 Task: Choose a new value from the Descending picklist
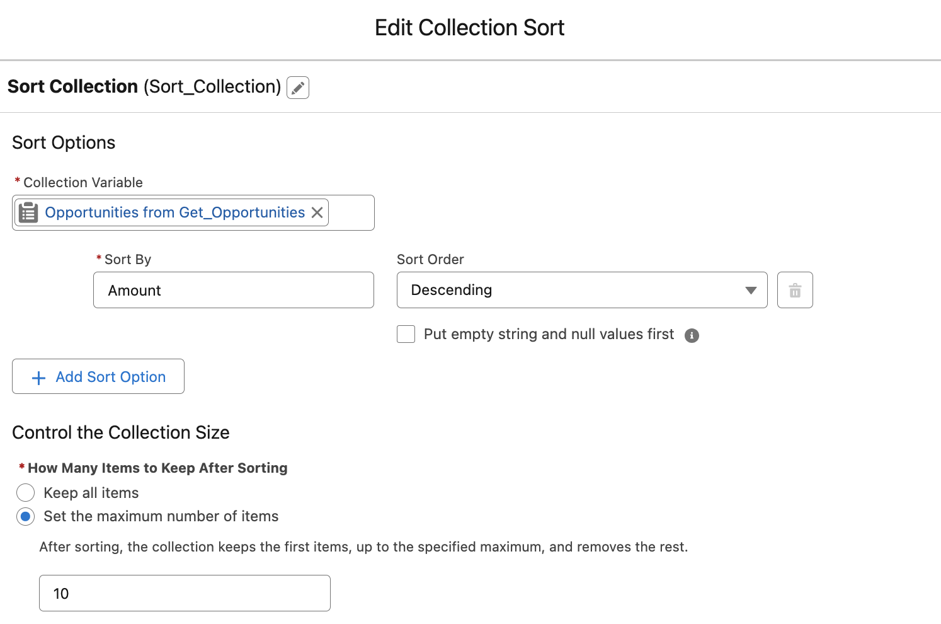581,290
